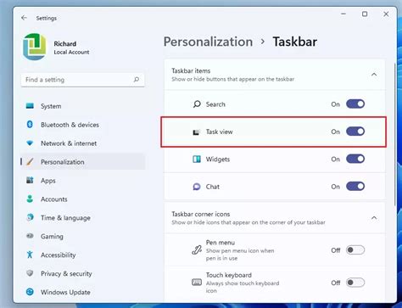Viewport: 402px width, 308px height.
Task: Click the 'Pen menu' label text
Action: coord(221,243)
